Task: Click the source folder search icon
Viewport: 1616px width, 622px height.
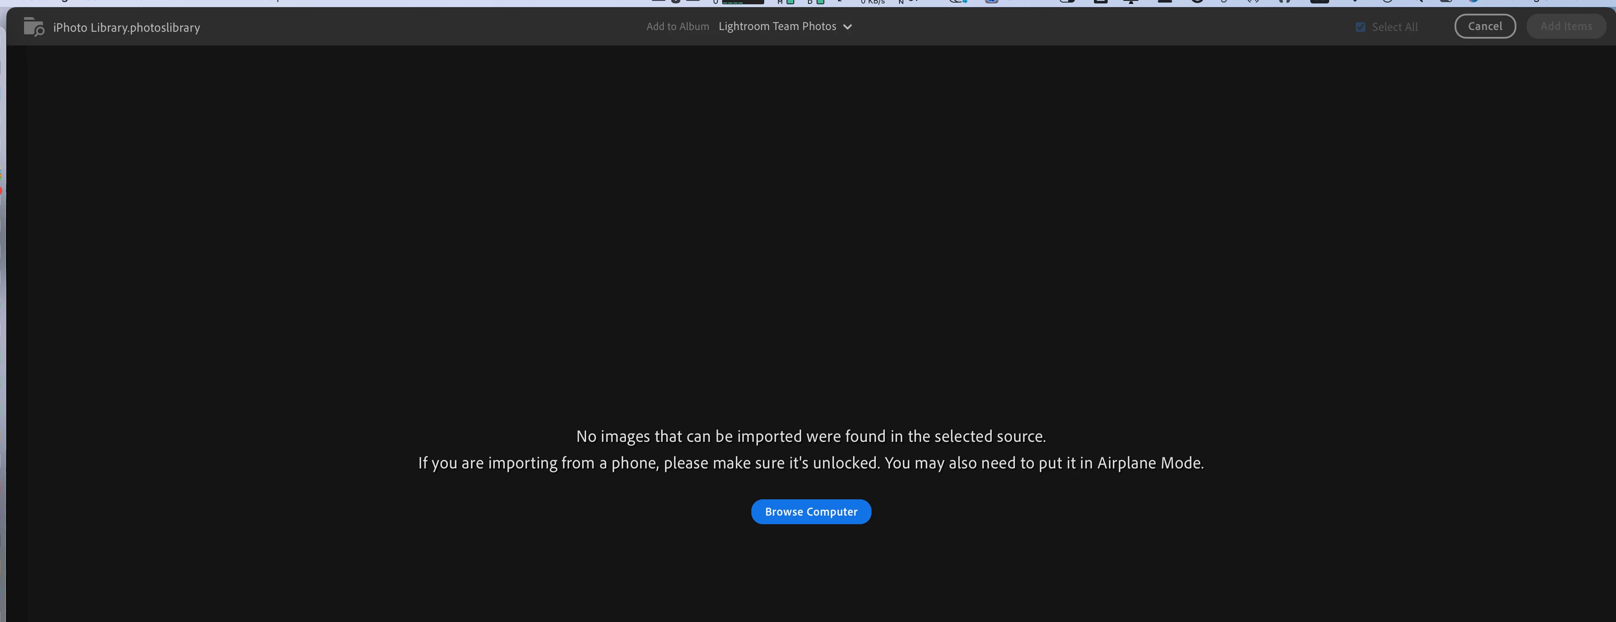Action: (33, 27)
